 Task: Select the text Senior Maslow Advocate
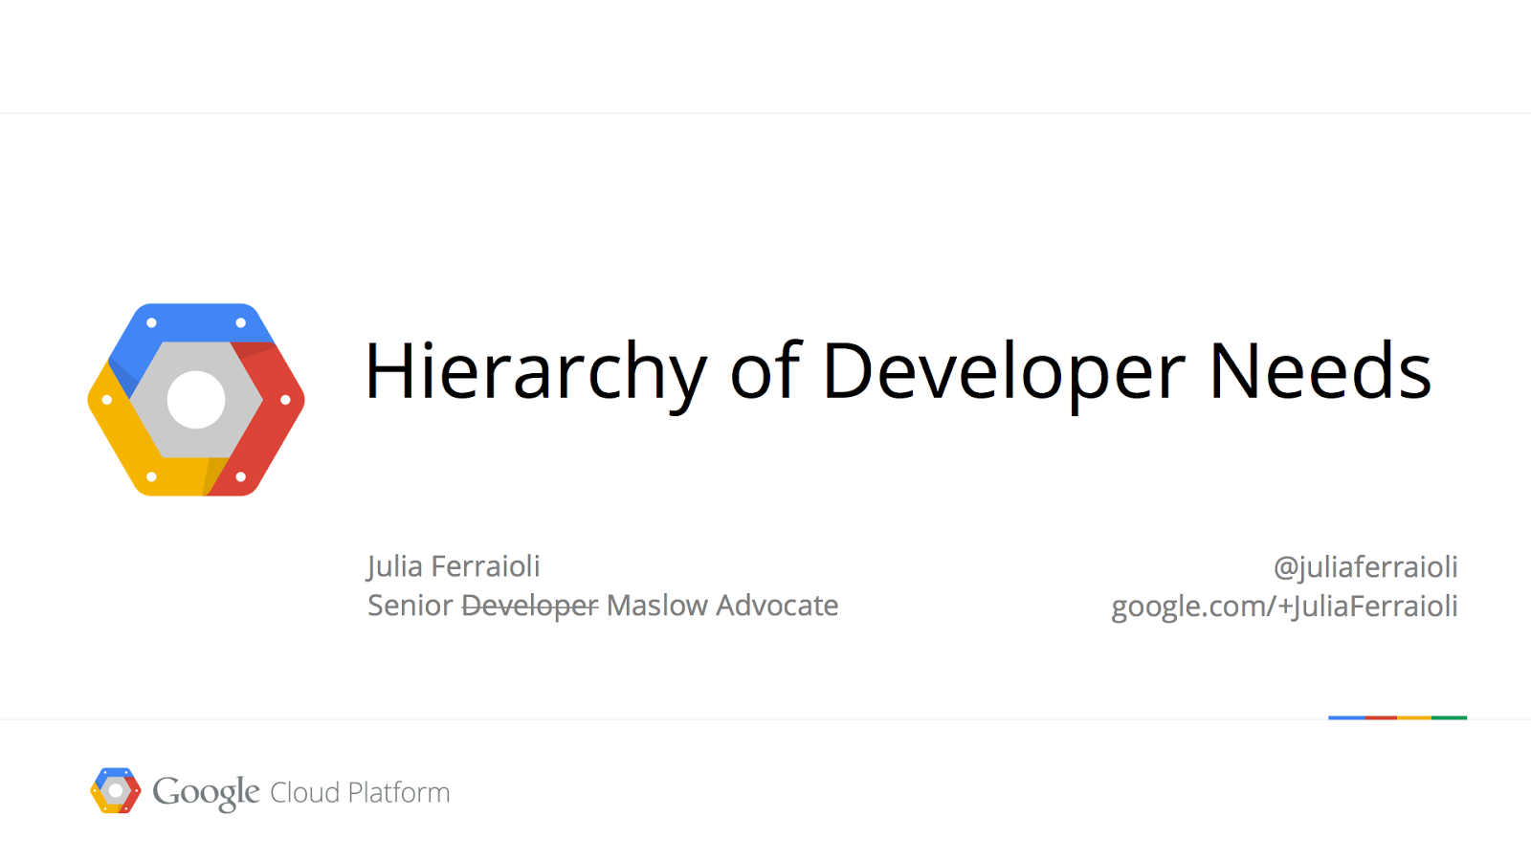tap(601, 606)
